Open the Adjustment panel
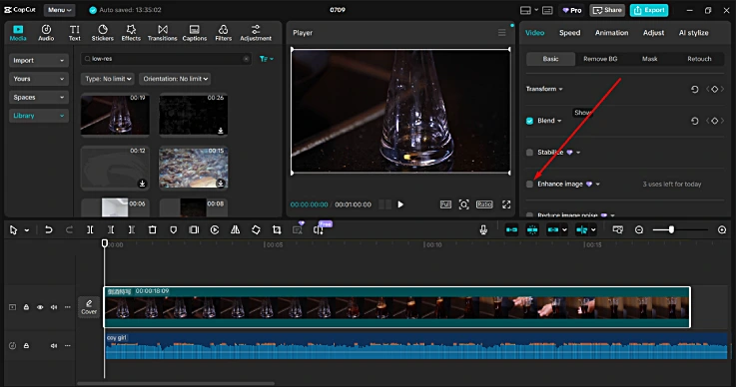 click(256, 33)
